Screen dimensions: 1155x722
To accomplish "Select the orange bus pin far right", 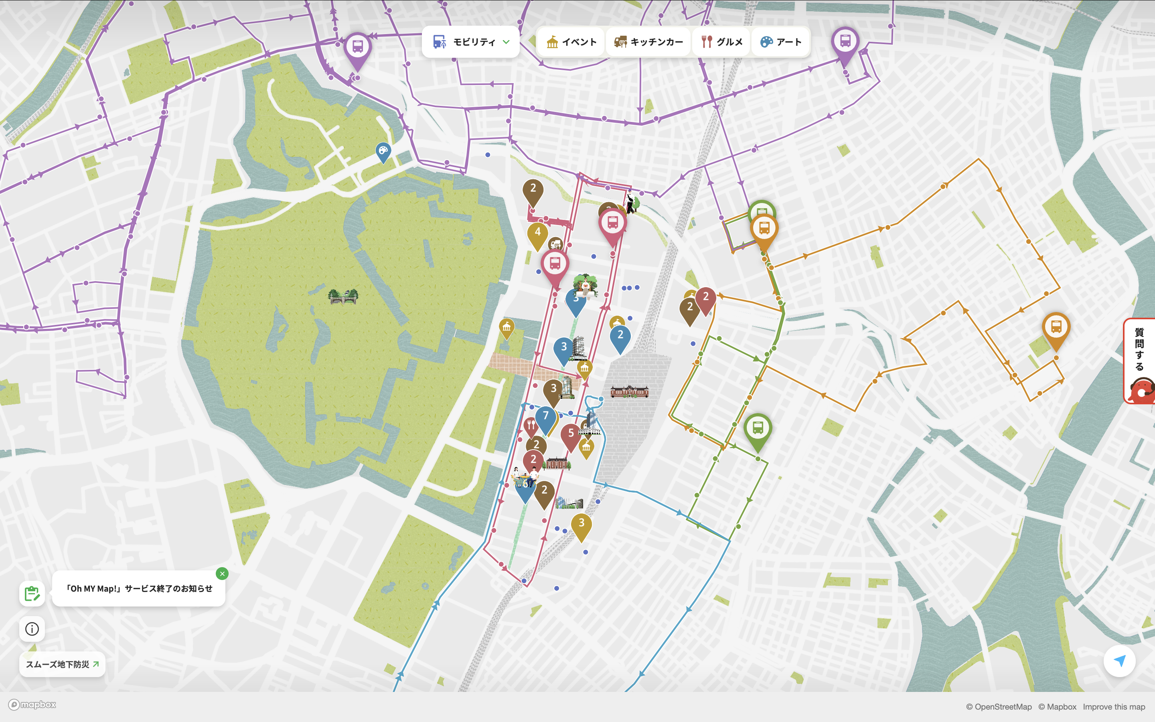I will point(1056,331).
